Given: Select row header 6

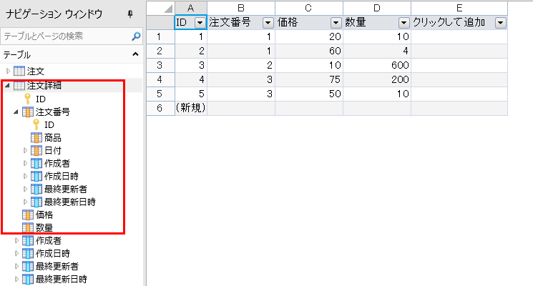Looking at the screenshot, I should [160, 108].
